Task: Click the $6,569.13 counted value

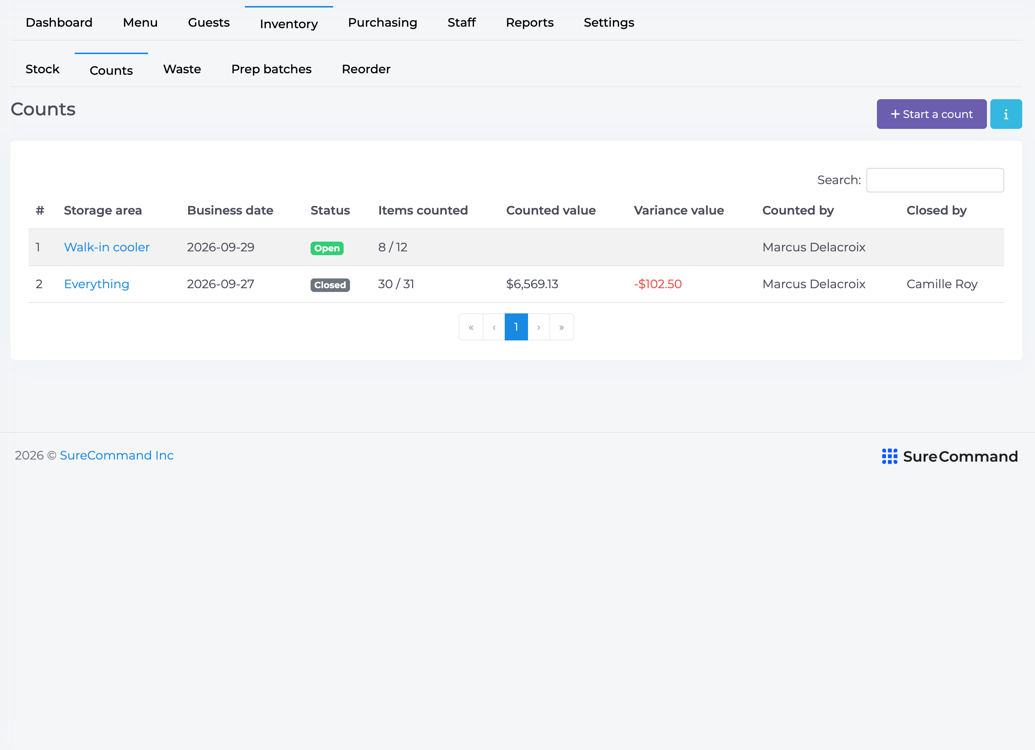Action: coord(532,284)
